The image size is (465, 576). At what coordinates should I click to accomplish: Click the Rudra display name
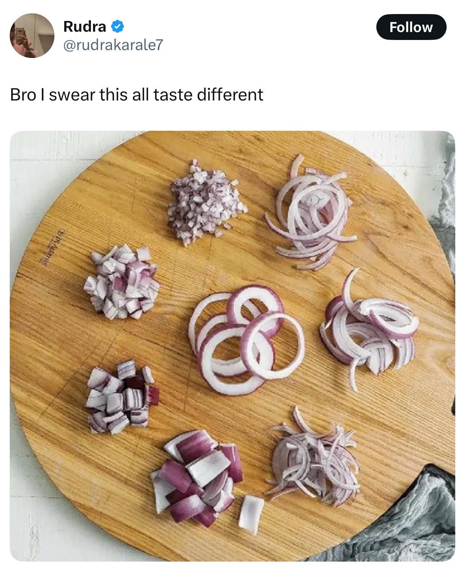(x=85, y=26)
